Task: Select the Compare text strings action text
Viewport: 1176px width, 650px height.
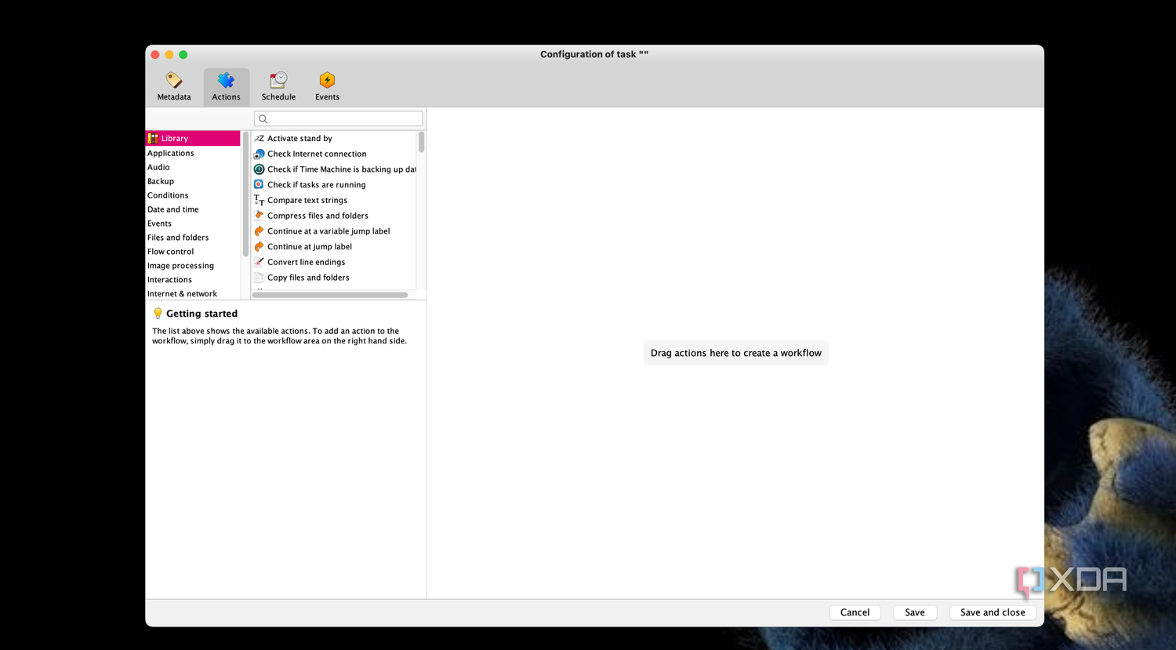Action: pyautogui.click(x=307, y=200)
